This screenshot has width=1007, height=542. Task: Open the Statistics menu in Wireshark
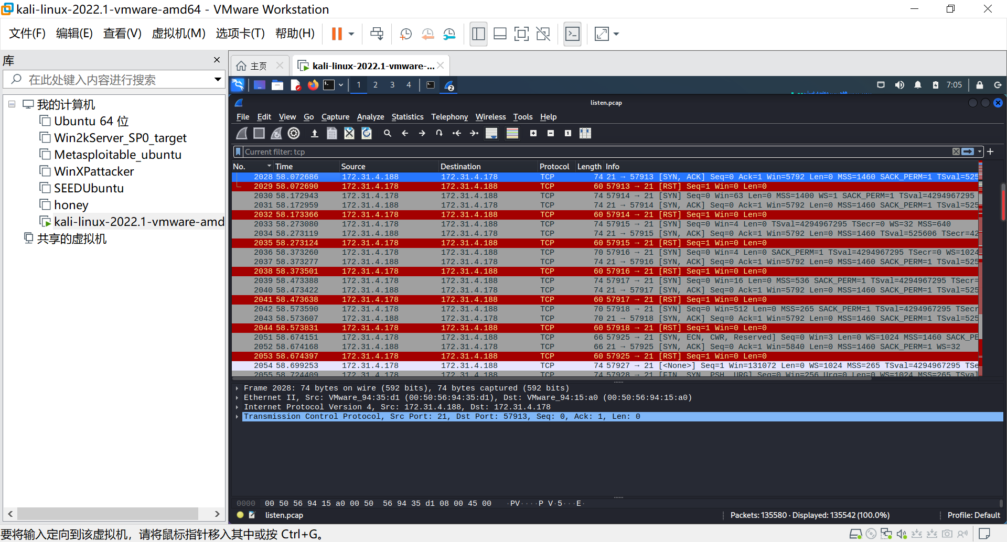[408, 117]
